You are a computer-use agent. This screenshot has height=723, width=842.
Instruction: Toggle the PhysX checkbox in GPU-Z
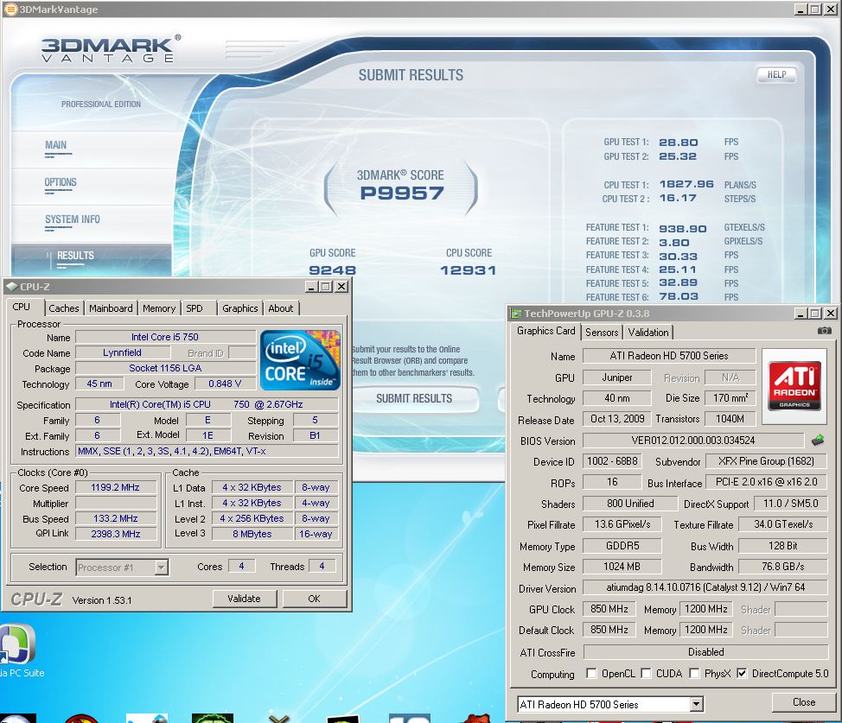[x=694, y=673]
